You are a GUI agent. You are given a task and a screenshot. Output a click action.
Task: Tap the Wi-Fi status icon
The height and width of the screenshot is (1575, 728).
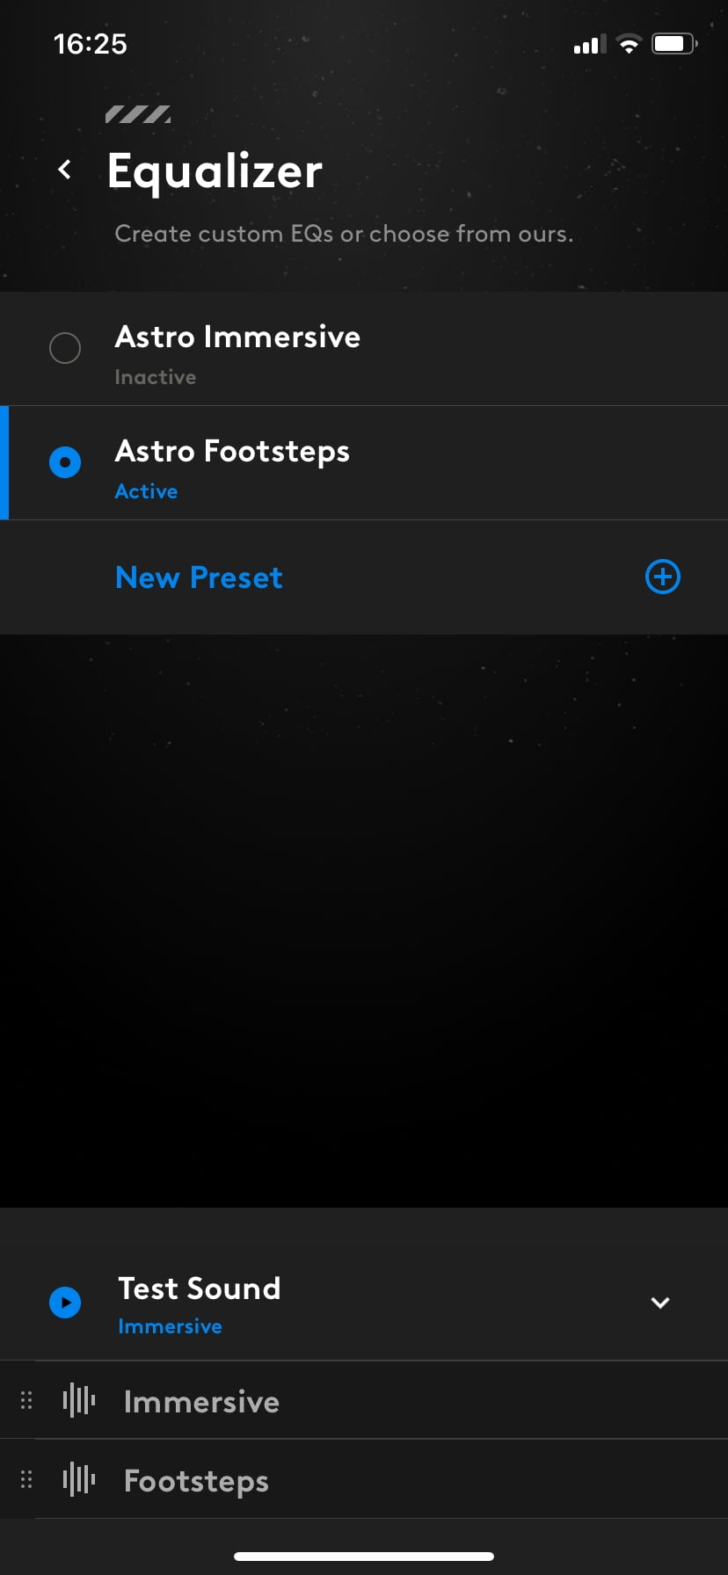tap(629, 44)
